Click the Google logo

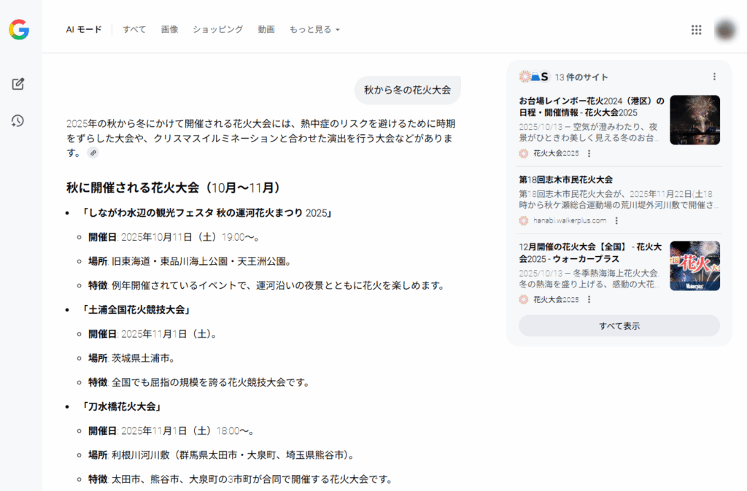(x=19, y=30)
